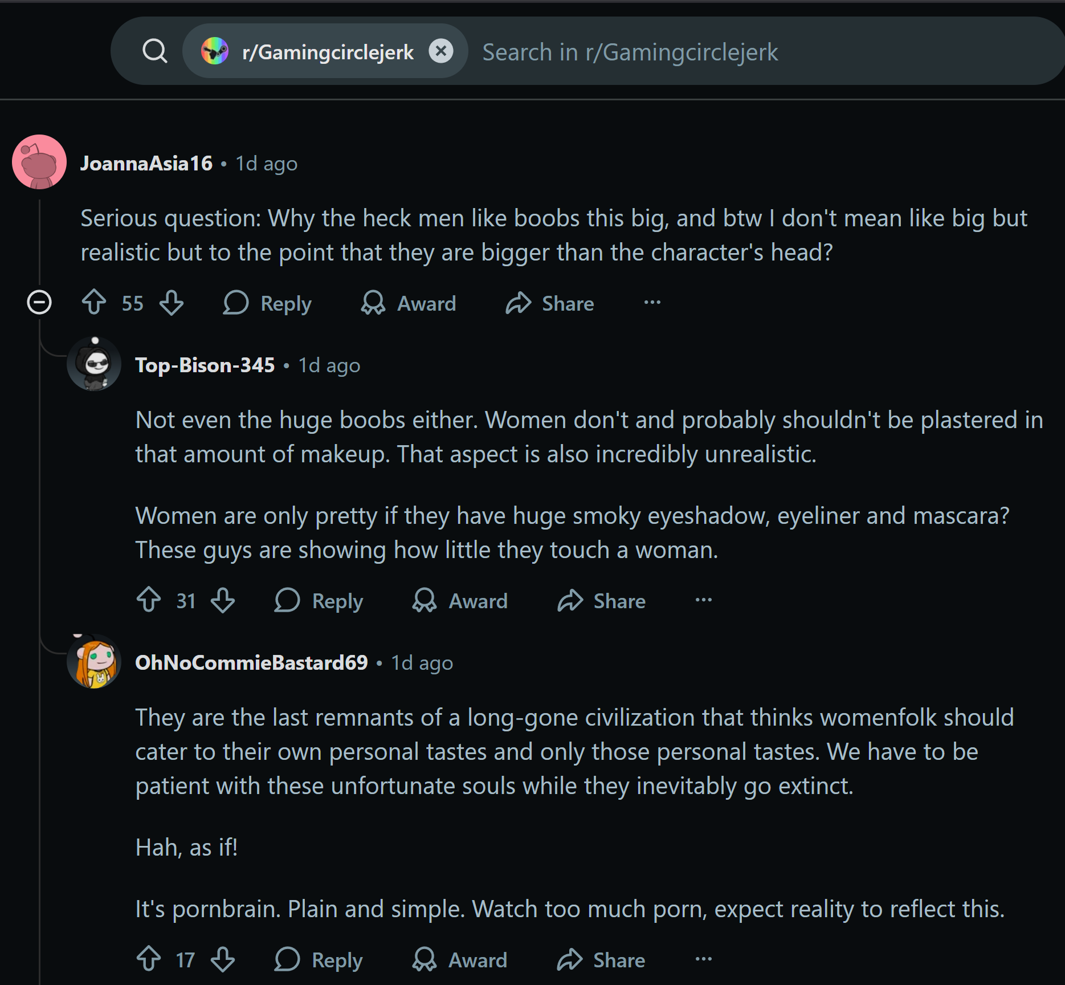Open the Top-Bison-345 username link
1065x985 pixels.
(205, 365)
